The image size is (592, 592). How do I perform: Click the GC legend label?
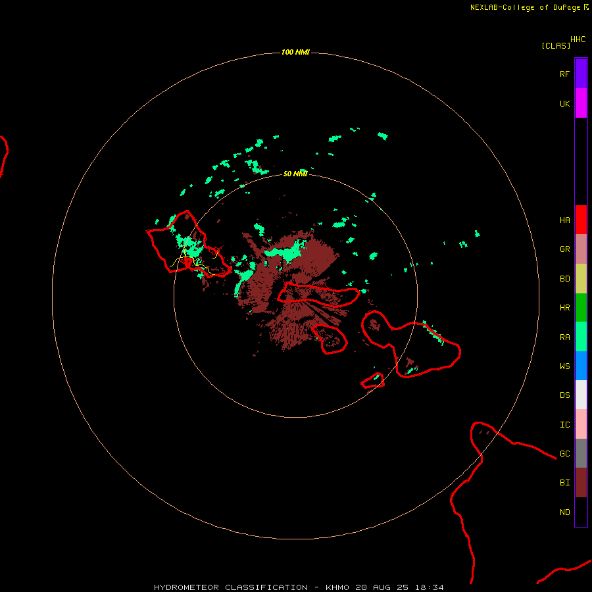pyautogui.click(x=564, y=453)
